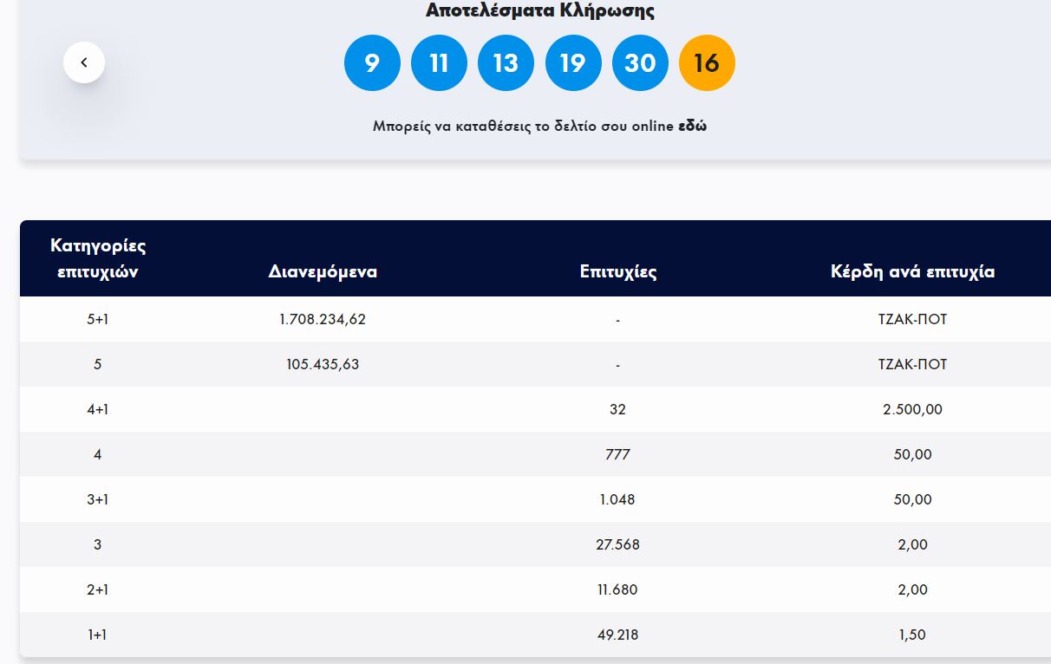Click the orange Joker ball 16

click(707, 63)
